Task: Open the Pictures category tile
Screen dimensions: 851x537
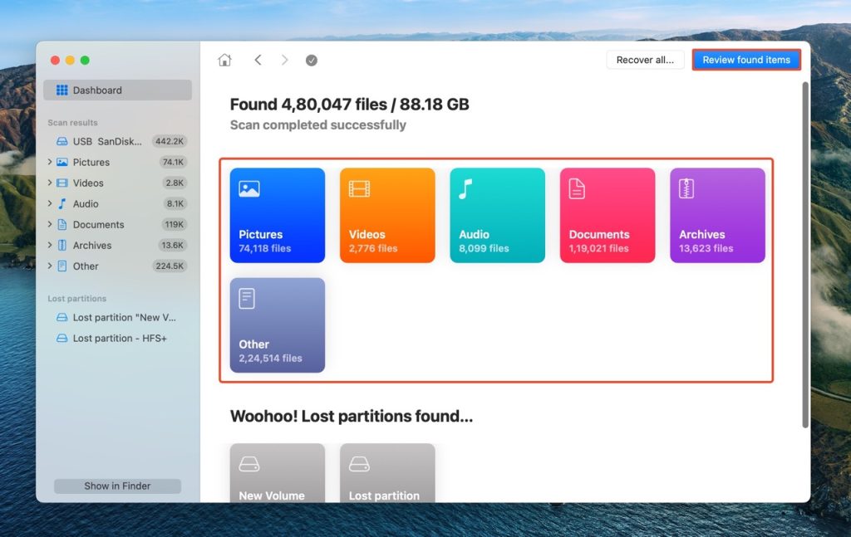Action: (x=277, y=214)
